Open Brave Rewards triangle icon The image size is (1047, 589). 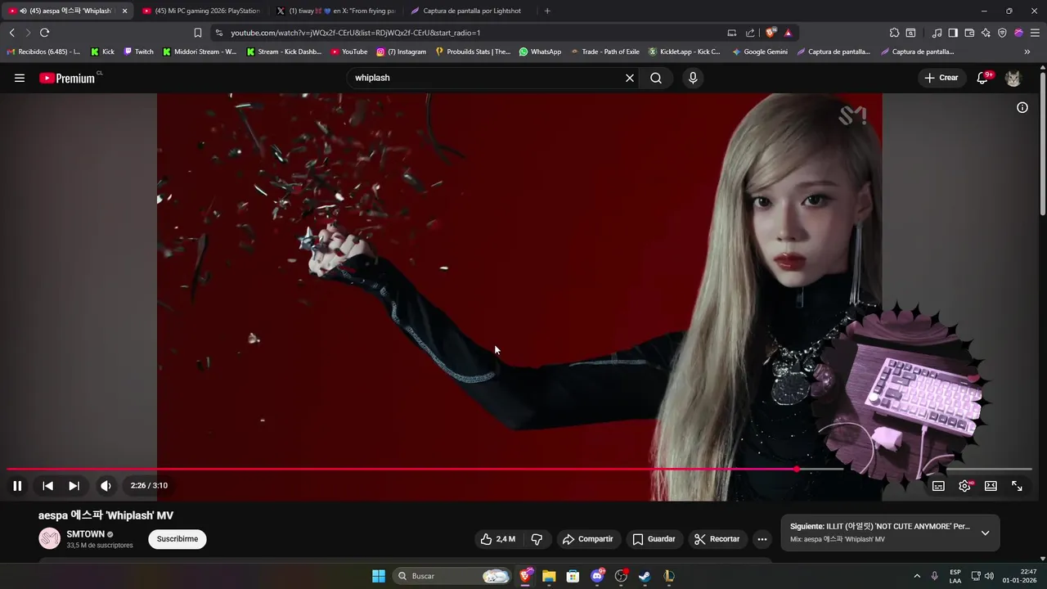click(788, 33)
